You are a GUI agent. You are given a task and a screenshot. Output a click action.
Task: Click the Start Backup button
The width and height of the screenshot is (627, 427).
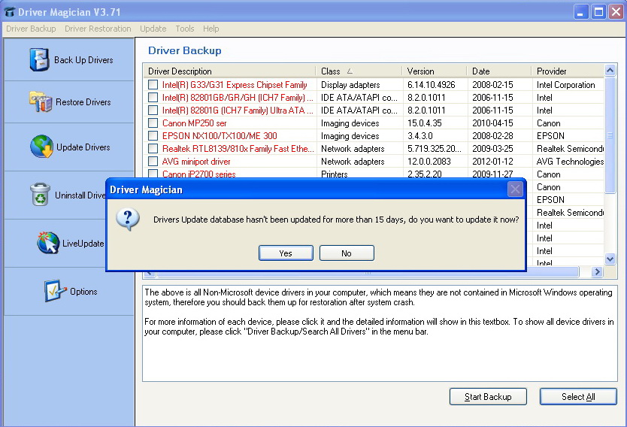coord(488,397)
